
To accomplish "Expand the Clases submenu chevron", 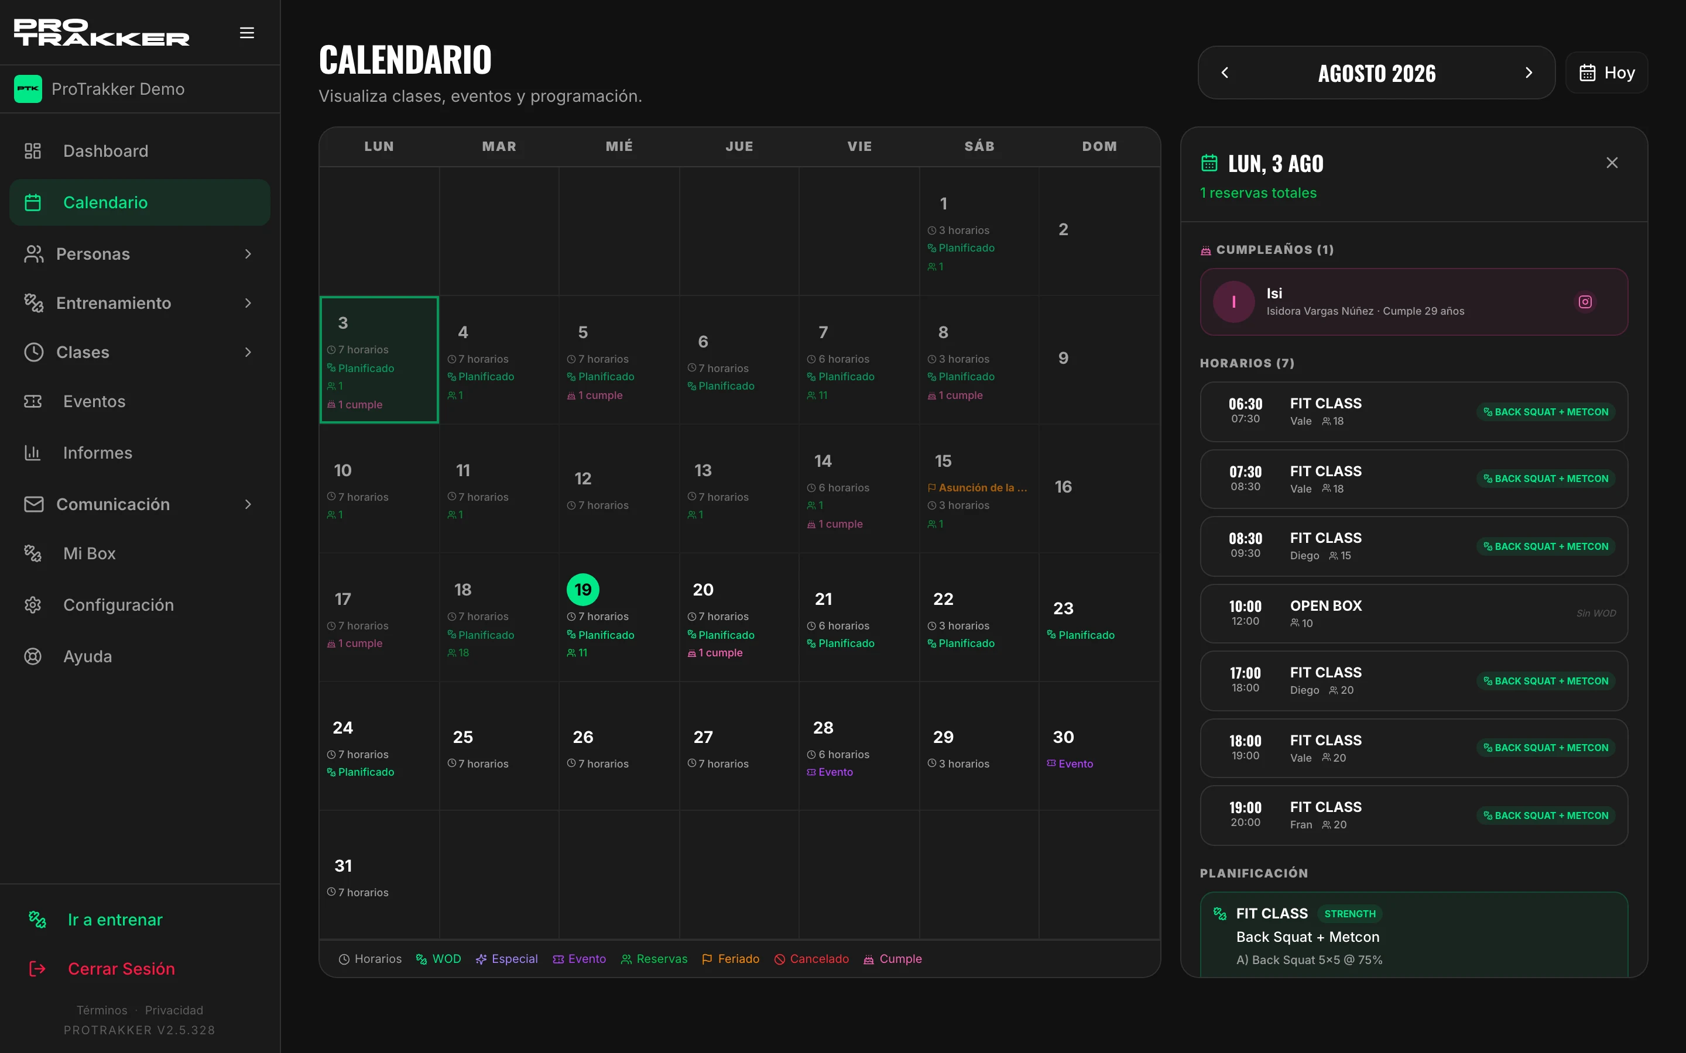I will point(248,352).
